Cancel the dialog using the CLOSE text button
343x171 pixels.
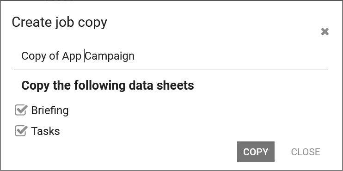[306, 152]
